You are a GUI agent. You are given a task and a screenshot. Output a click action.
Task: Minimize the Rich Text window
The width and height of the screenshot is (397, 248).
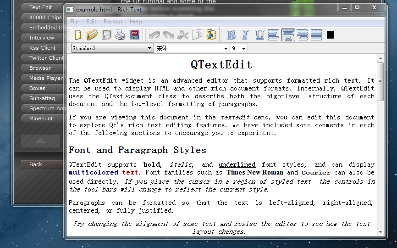pos(345,8)
